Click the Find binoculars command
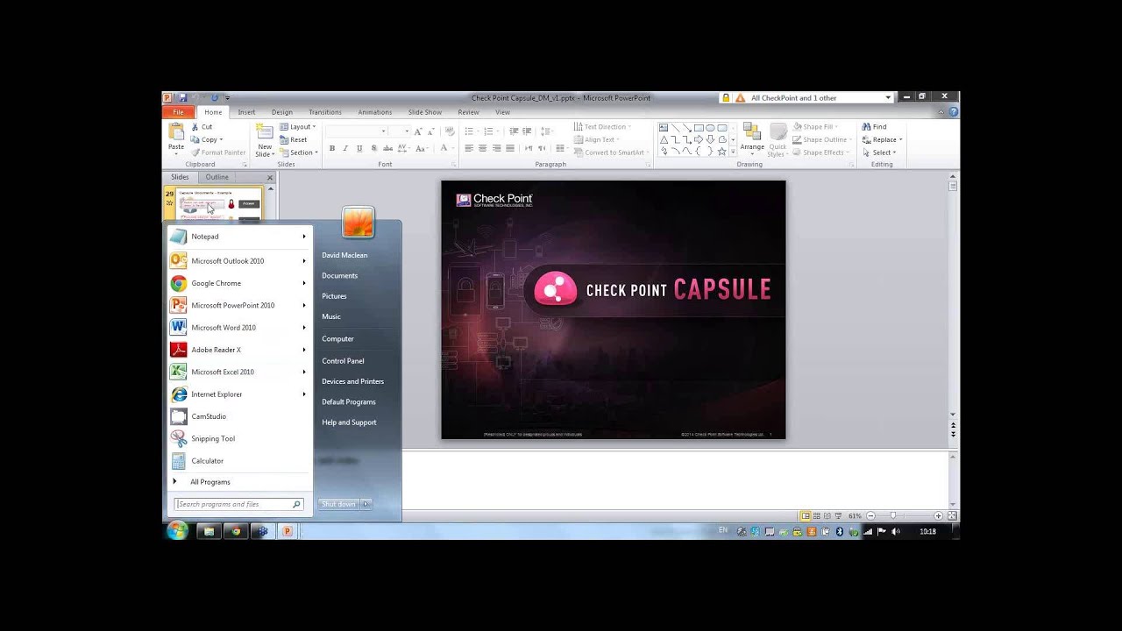Viewport: 1122px width, 631px height. (x=874, y=127)
